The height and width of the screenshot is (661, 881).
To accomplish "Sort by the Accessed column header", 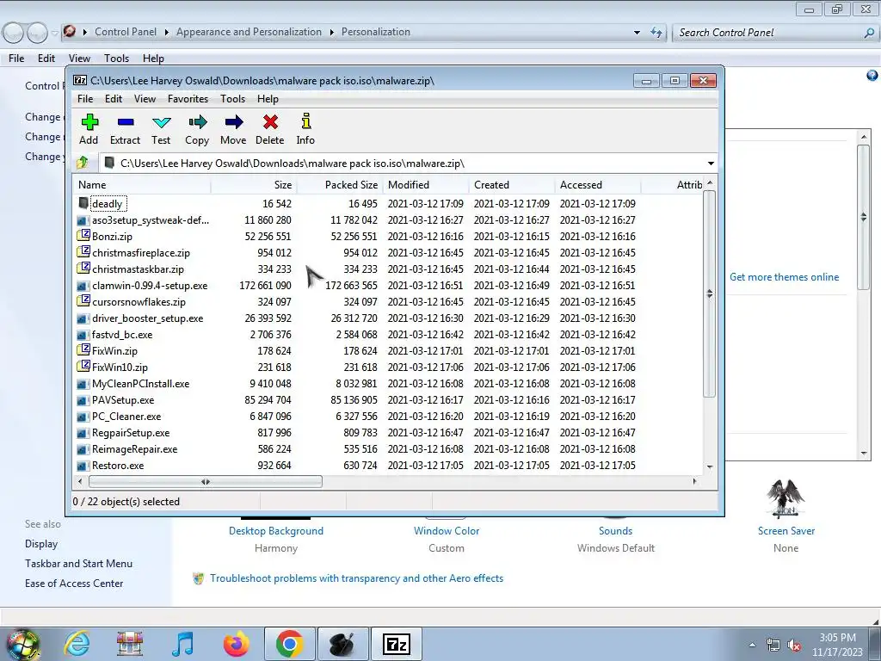I will [x=598, y=185].
